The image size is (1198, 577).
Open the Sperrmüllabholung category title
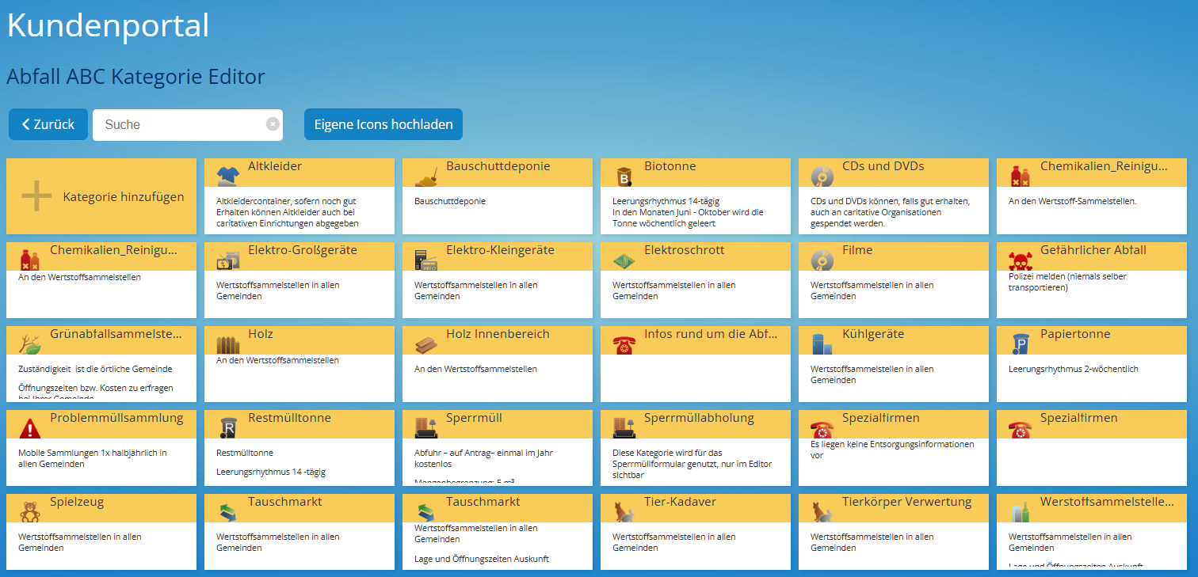(x=699, y=418)
